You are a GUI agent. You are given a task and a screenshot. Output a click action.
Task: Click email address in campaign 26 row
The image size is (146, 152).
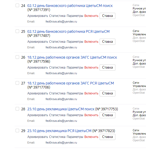(61, 73)
